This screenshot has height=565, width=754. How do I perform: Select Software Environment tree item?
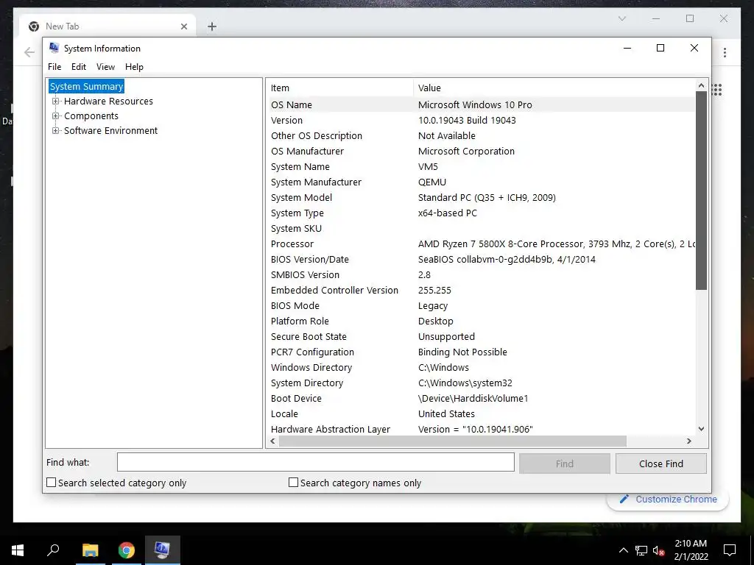[110, 131]
